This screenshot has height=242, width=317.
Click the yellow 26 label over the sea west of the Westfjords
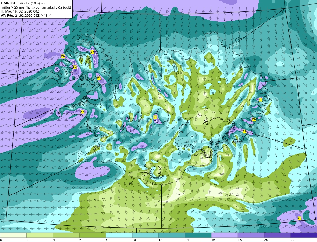[63, 56]
